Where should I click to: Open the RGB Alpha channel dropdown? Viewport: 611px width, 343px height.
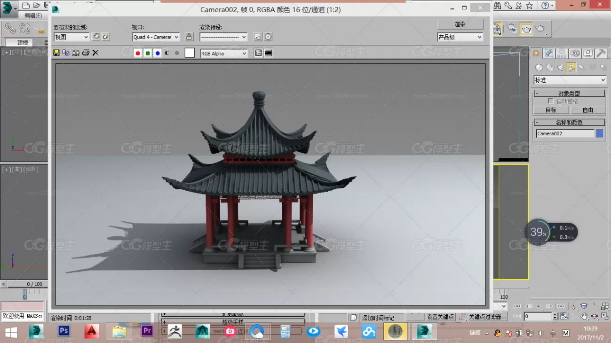click(224, 54)
